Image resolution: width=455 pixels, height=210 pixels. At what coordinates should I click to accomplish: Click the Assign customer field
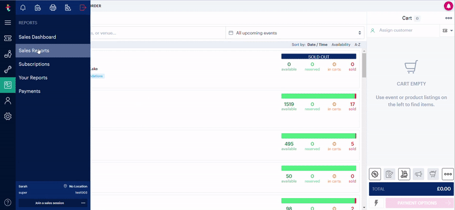click(x=404, y=31)
